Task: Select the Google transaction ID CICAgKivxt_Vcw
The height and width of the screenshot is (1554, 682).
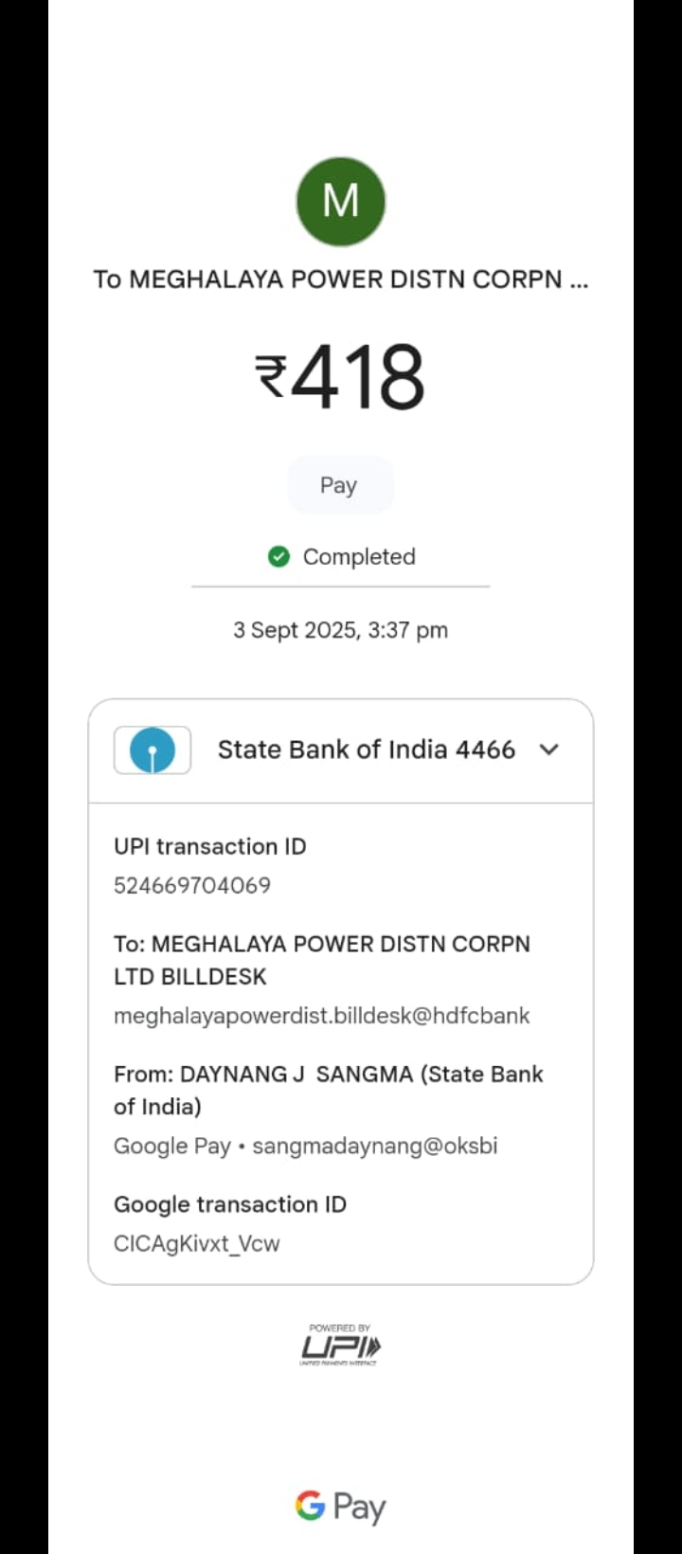Action: tap(197, 1243)
